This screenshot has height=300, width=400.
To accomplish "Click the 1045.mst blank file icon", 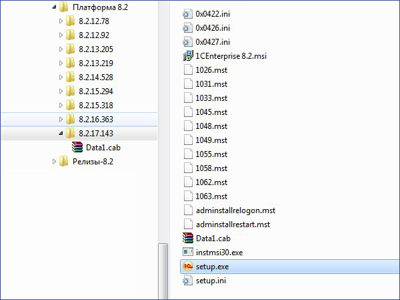I will pos(188,112).
